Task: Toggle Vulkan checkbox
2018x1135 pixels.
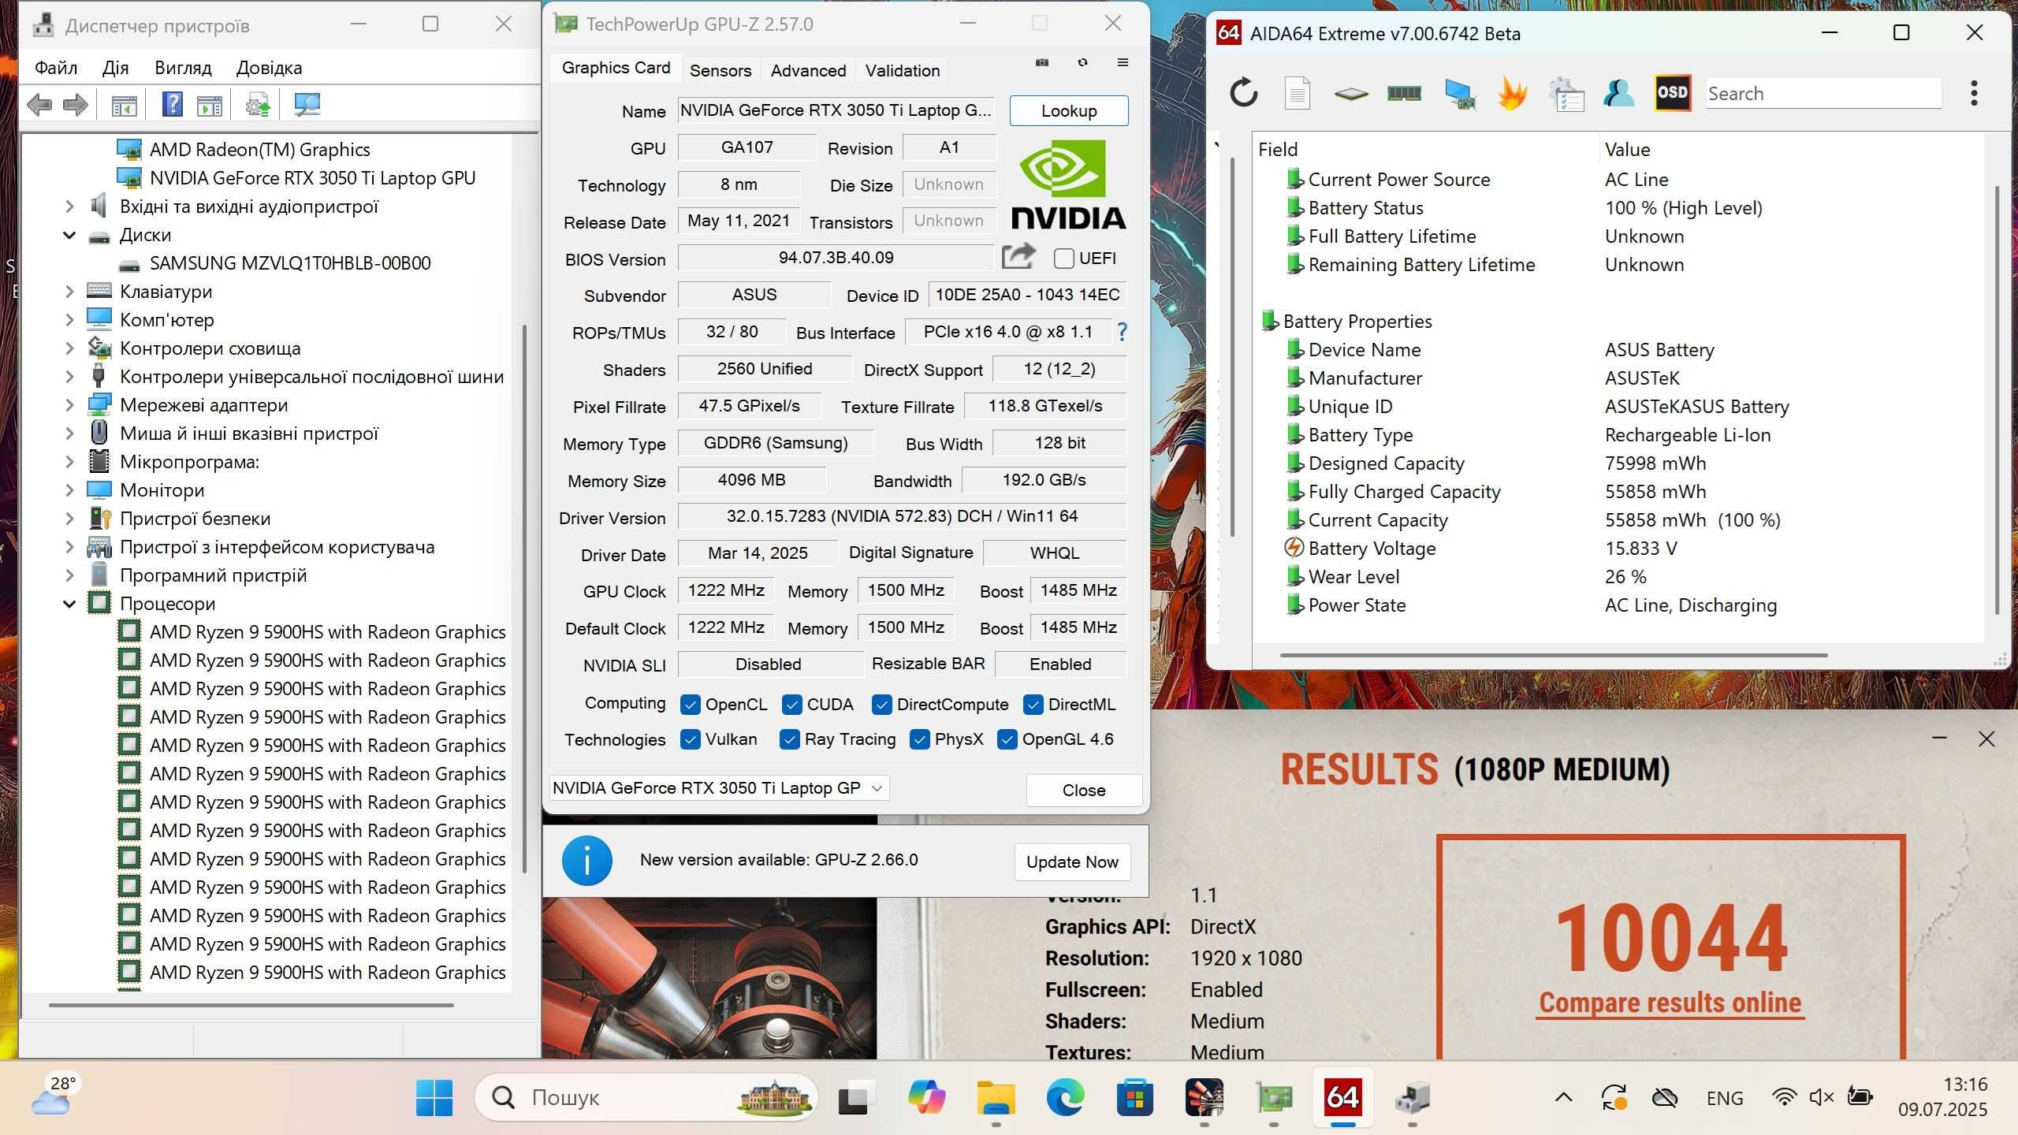Action: (691, 739)
